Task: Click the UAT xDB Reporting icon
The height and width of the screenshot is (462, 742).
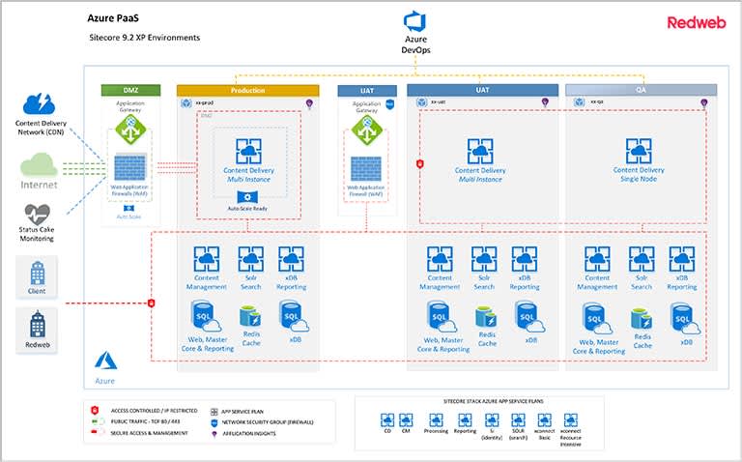Action: 525,259
